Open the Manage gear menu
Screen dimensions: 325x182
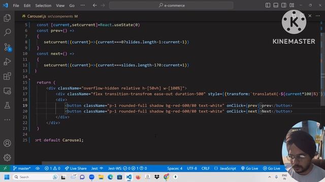tap(7, 157)
